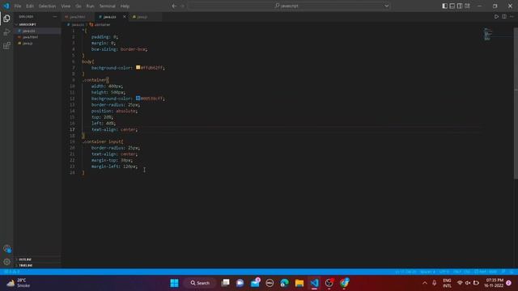Open the command center dropdown chevron

[x=386, y=6]
